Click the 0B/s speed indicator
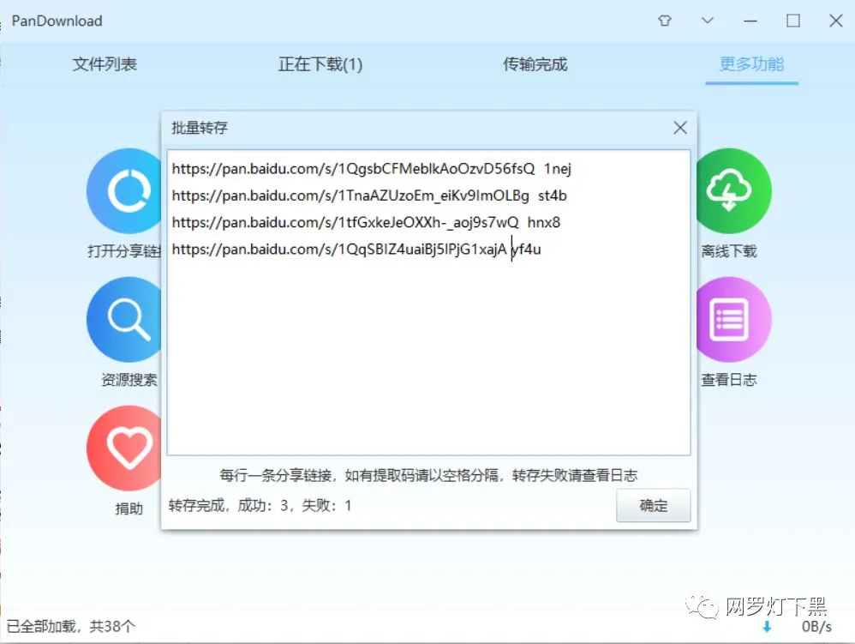Image resolution: width=855 pixels, height=644 pixels. (x=816, y=627)
